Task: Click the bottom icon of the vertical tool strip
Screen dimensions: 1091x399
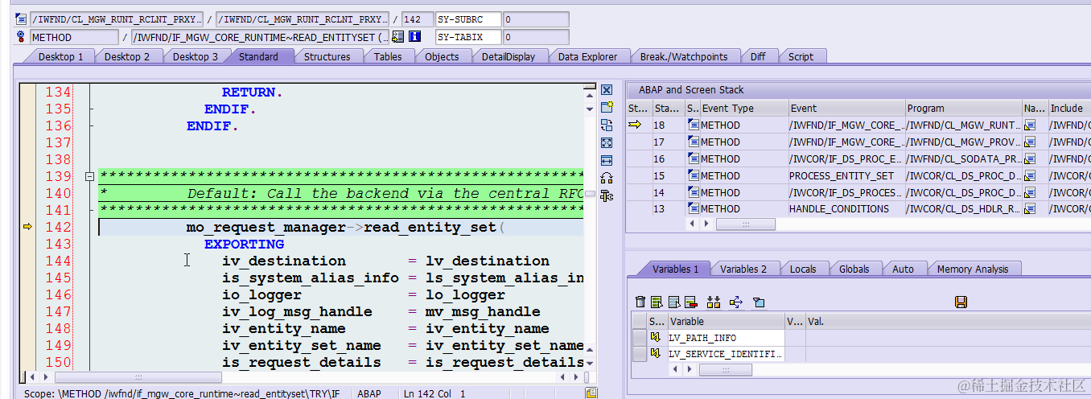Action: pos(607,195)
